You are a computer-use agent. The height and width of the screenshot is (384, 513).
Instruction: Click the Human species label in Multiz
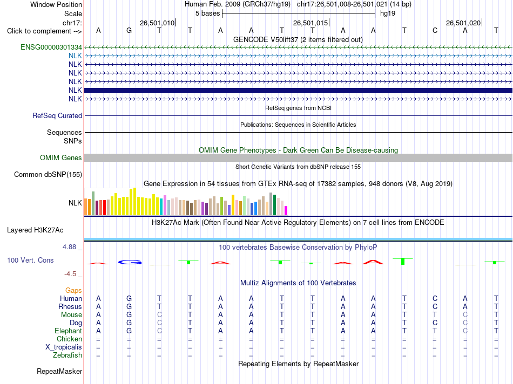click(x=71, y=298)
